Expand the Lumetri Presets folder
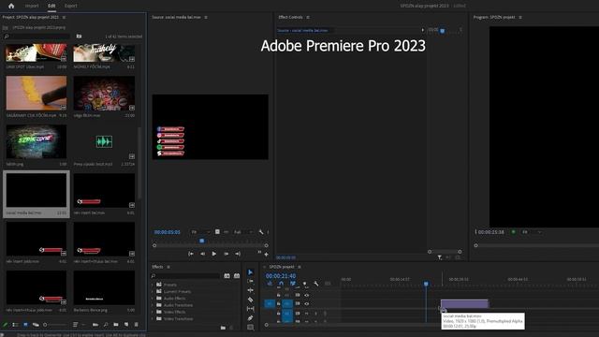Viewport: 599px width, 337px height. click(x=153, y=291)
